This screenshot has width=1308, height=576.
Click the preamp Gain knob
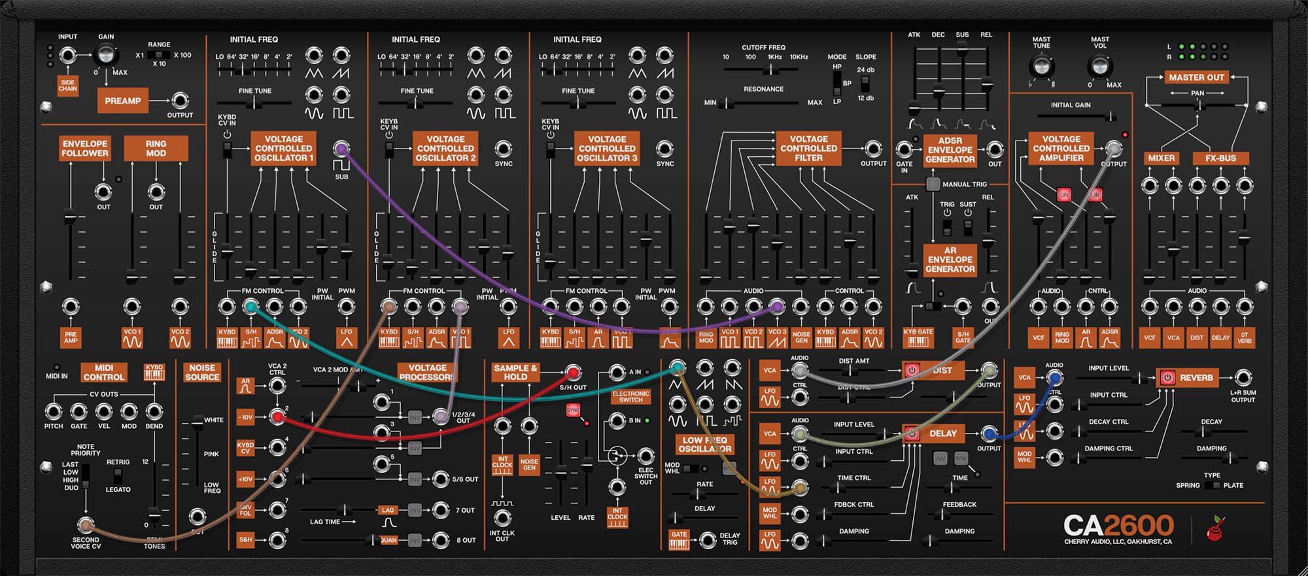[x=105, y=56]
